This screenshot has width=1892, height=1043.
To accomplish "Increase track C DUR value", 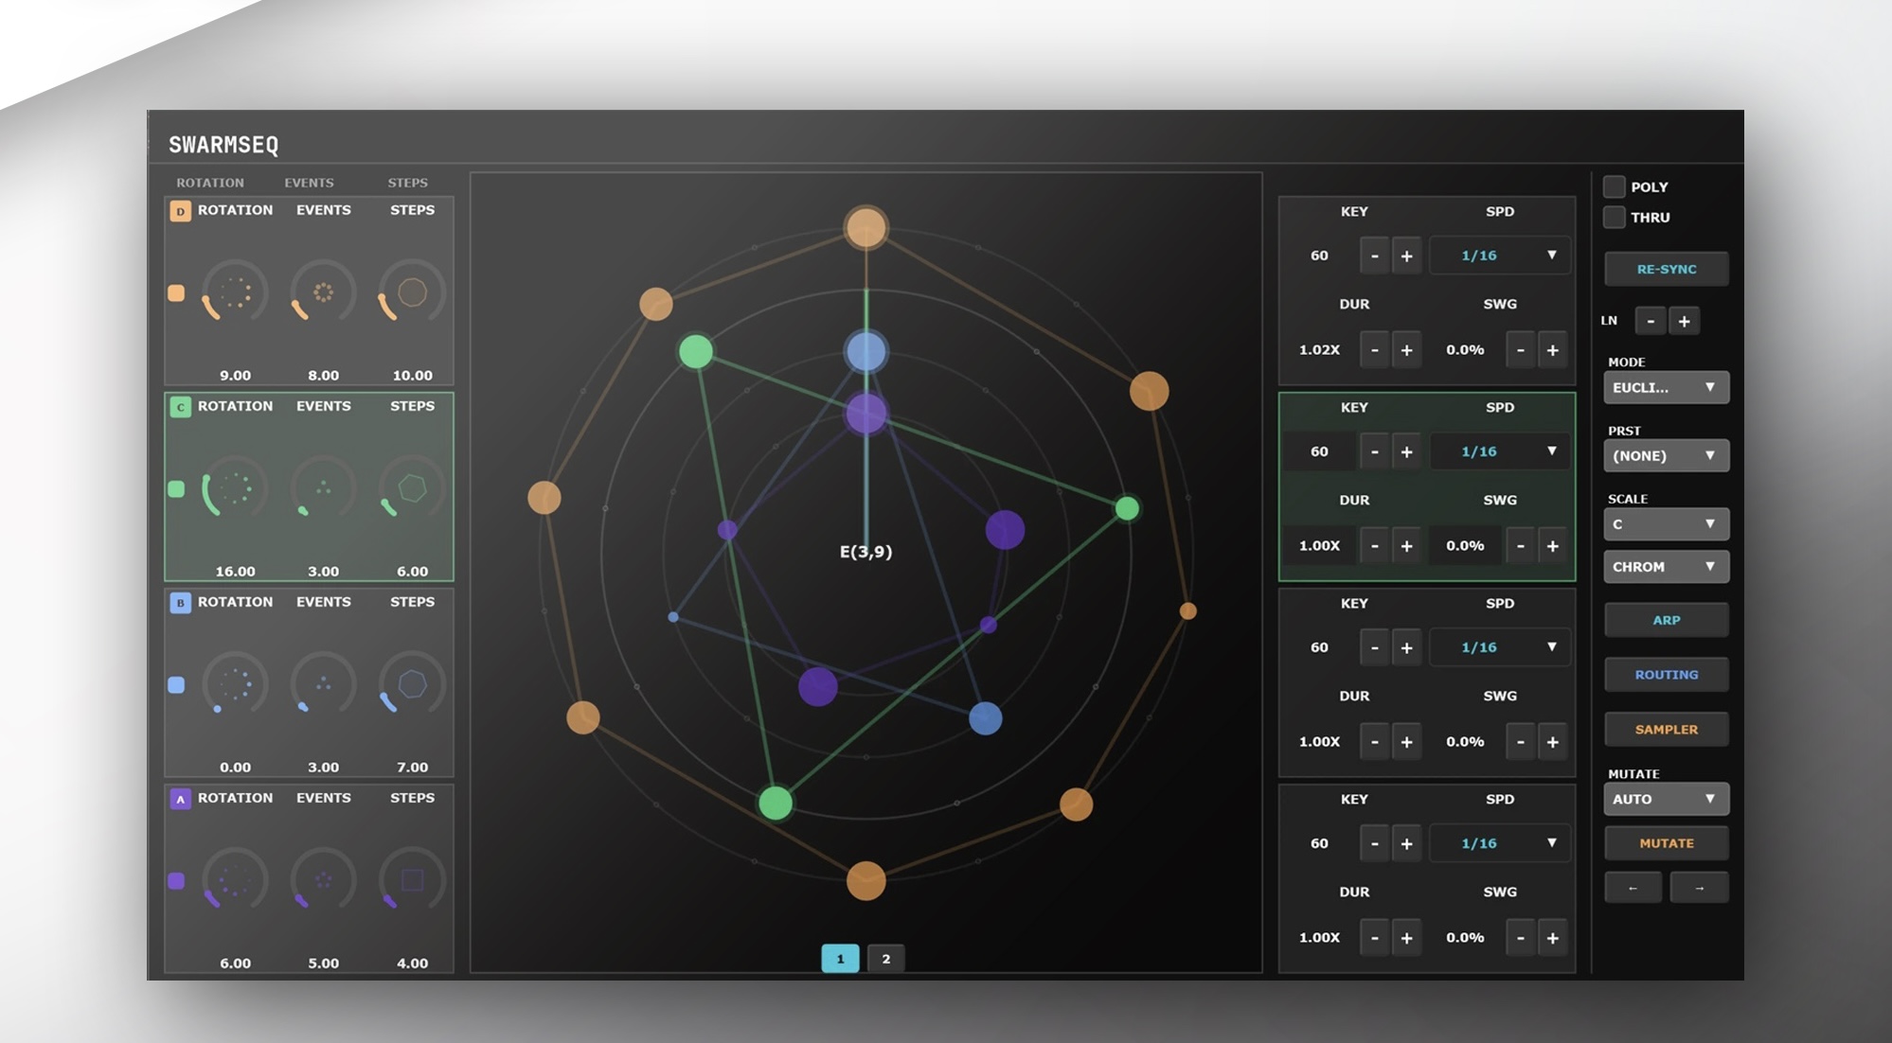I will tap(1406, 546).
